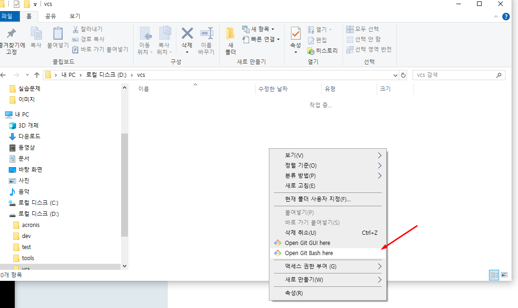The image size is (518, 308).
Task: Pin to Quick access (즐겨찾기에 고정)
Action: click(x=12, y=41)
